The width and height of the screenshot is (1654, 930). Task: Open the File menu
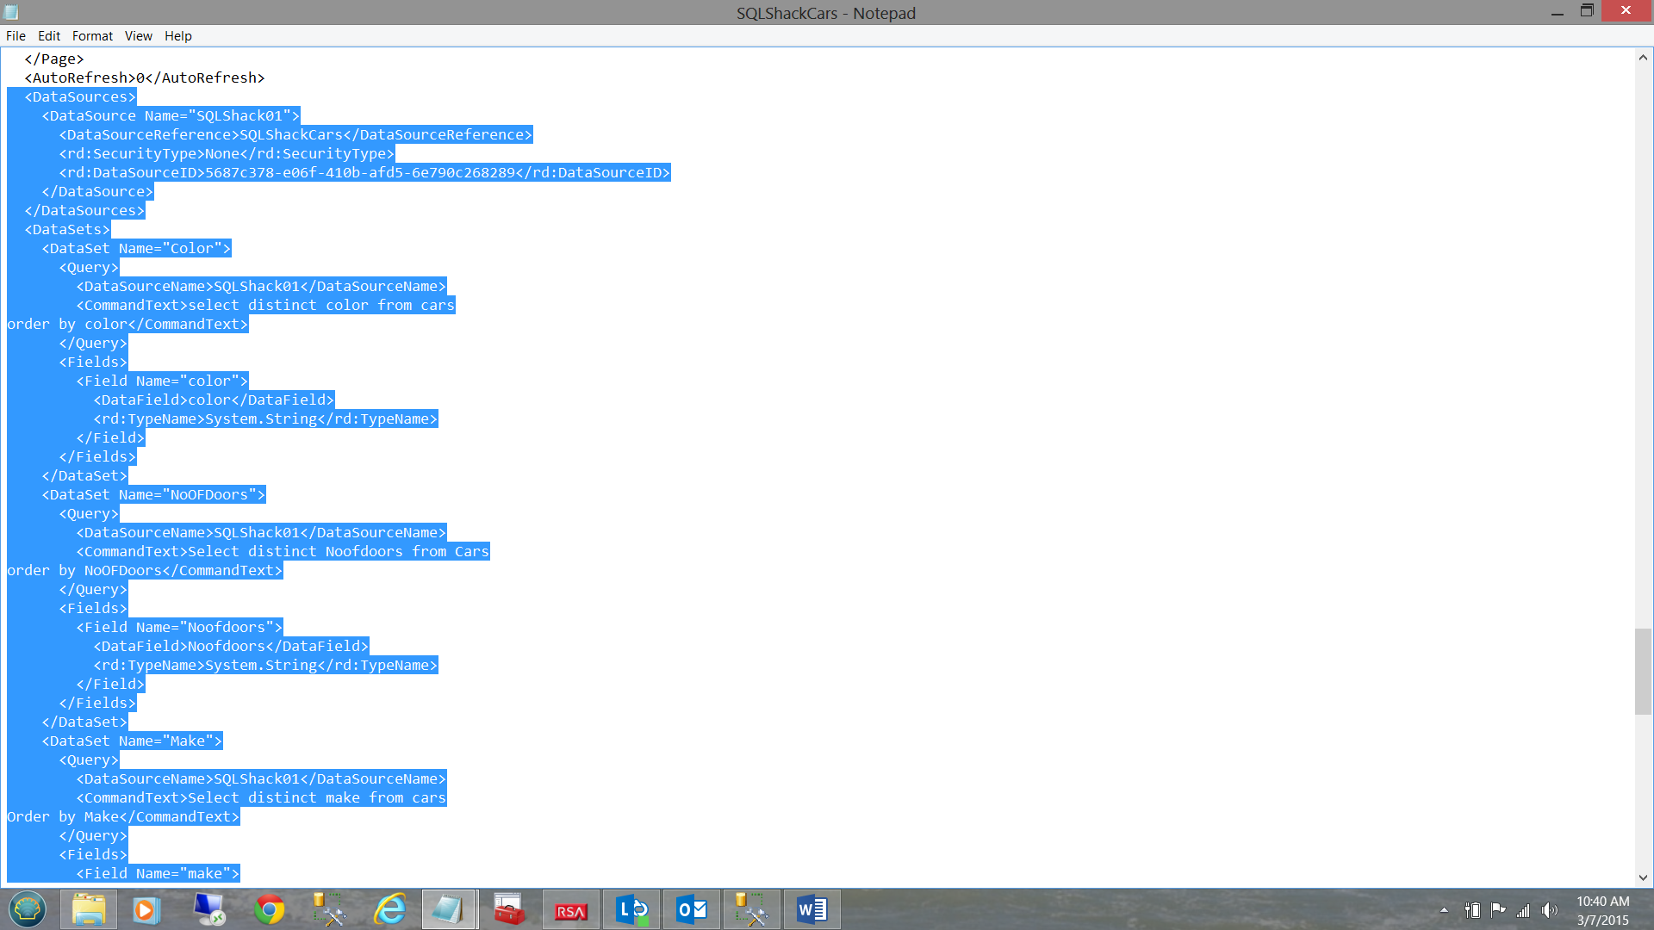point(16,36)
